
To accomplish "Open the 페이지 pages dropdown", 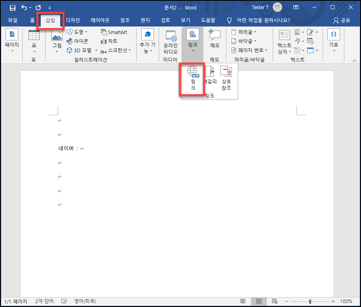I will coord(12,41).
